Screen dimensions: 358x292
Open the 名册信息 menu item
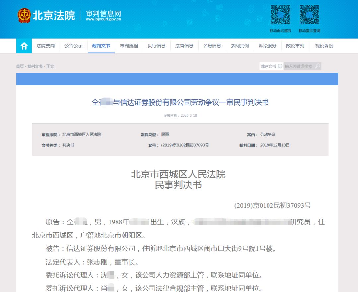(212, 46)
